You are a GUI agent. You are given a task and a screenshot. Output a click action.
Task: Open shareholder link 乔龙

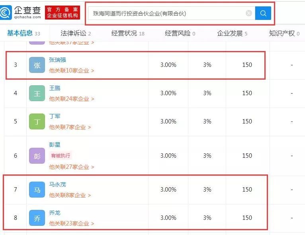(55, 213)
